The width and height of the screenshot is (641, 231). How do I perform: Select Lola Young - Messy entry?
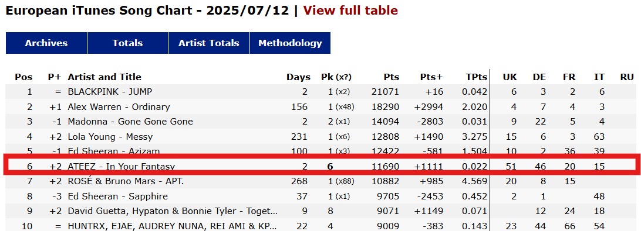click(110, 136)
